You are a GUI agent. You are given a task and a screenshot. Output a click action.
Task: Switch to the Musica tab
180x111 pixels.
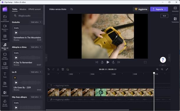pos(23,9)
